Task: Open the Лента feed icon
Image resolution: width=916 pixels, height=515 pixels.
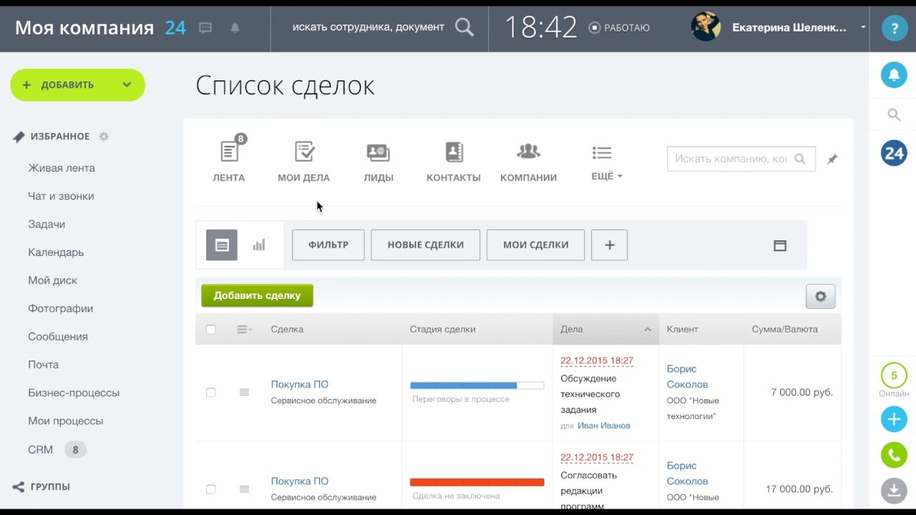Action: (229, 152)
